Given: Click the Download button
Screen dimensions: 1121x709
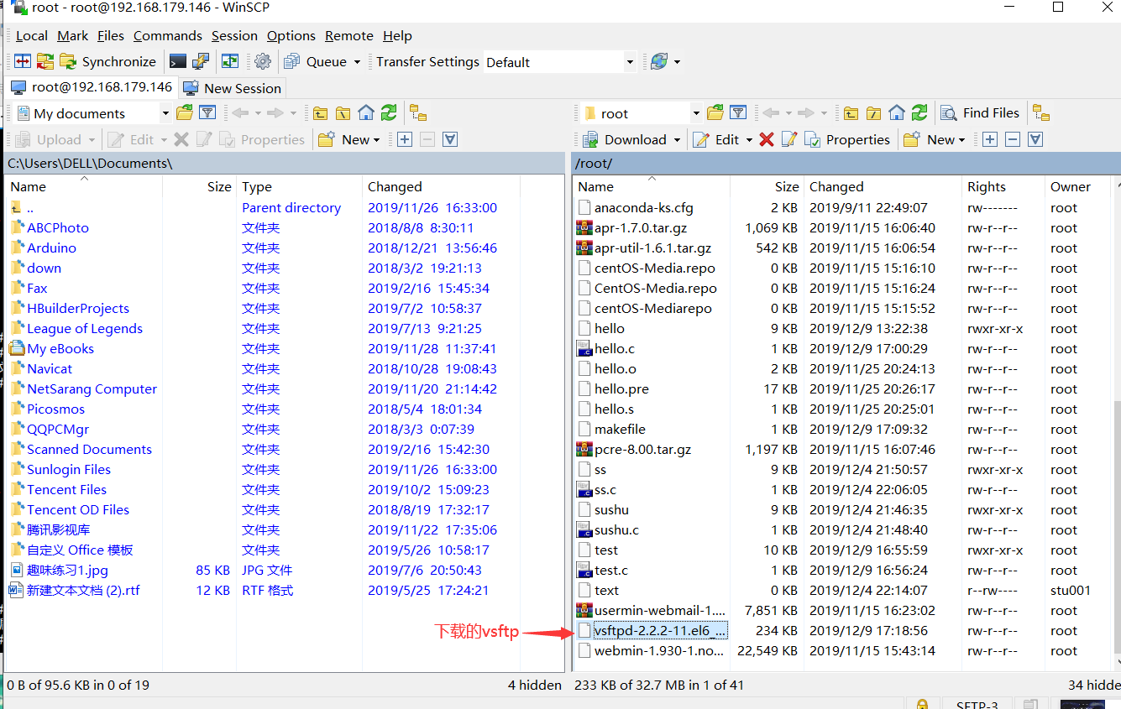Looking at the screenshot, I should click(624, 139).
